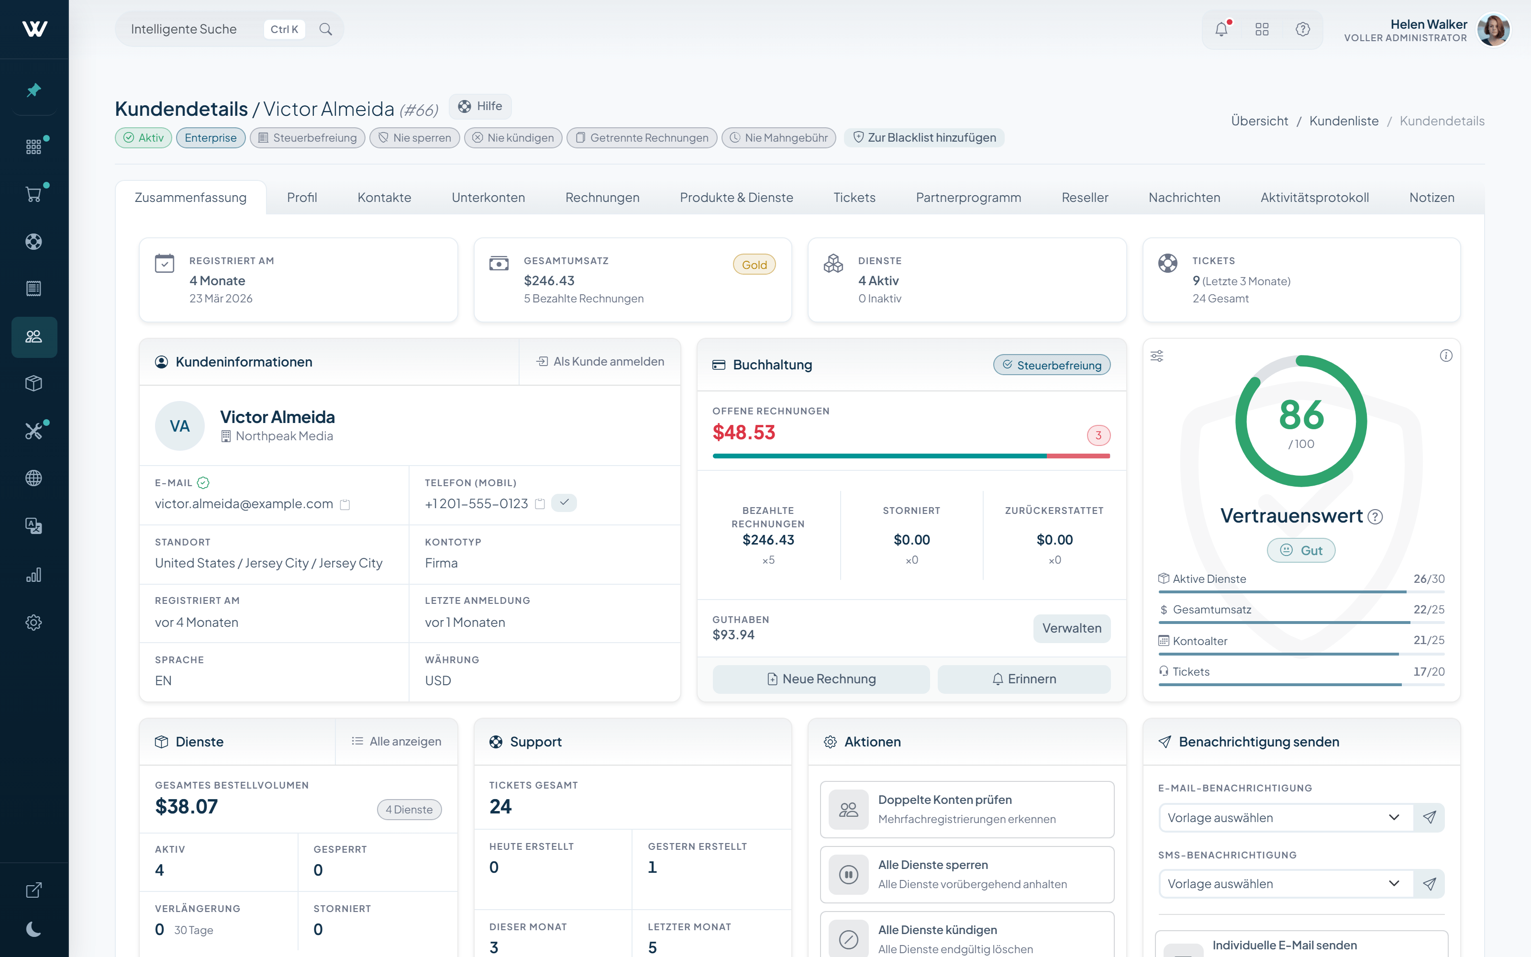This screenshot has height=957, width=1531.
Task: Click the Intelligente Suche field
Action: pyautogui.click(x=229, y=29)
